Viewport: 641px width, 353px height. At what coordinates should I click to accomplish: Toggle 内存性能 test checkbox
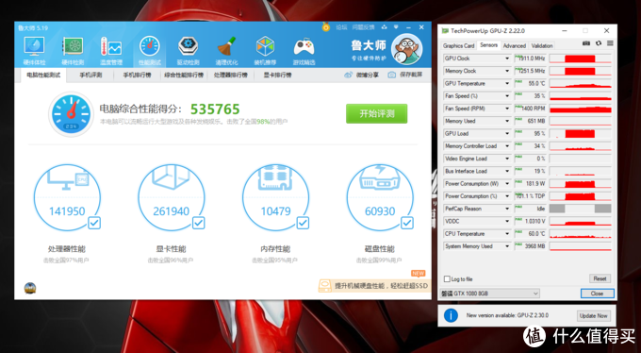pos(303,223)
